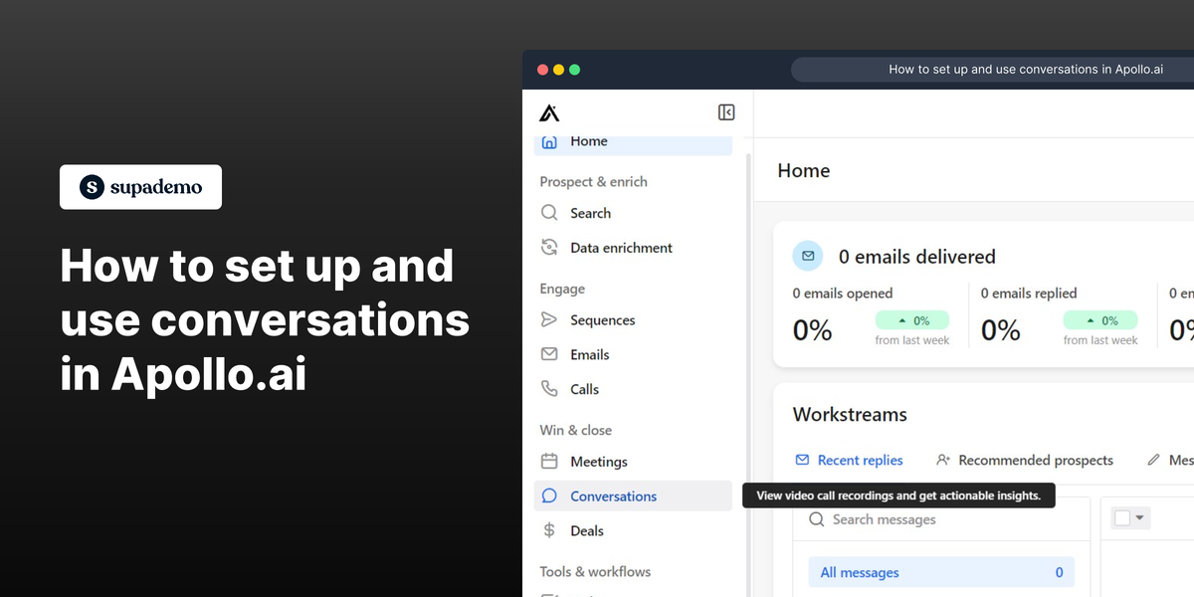
Task: Click the browser title bar address pill
Action: [995, 70]
